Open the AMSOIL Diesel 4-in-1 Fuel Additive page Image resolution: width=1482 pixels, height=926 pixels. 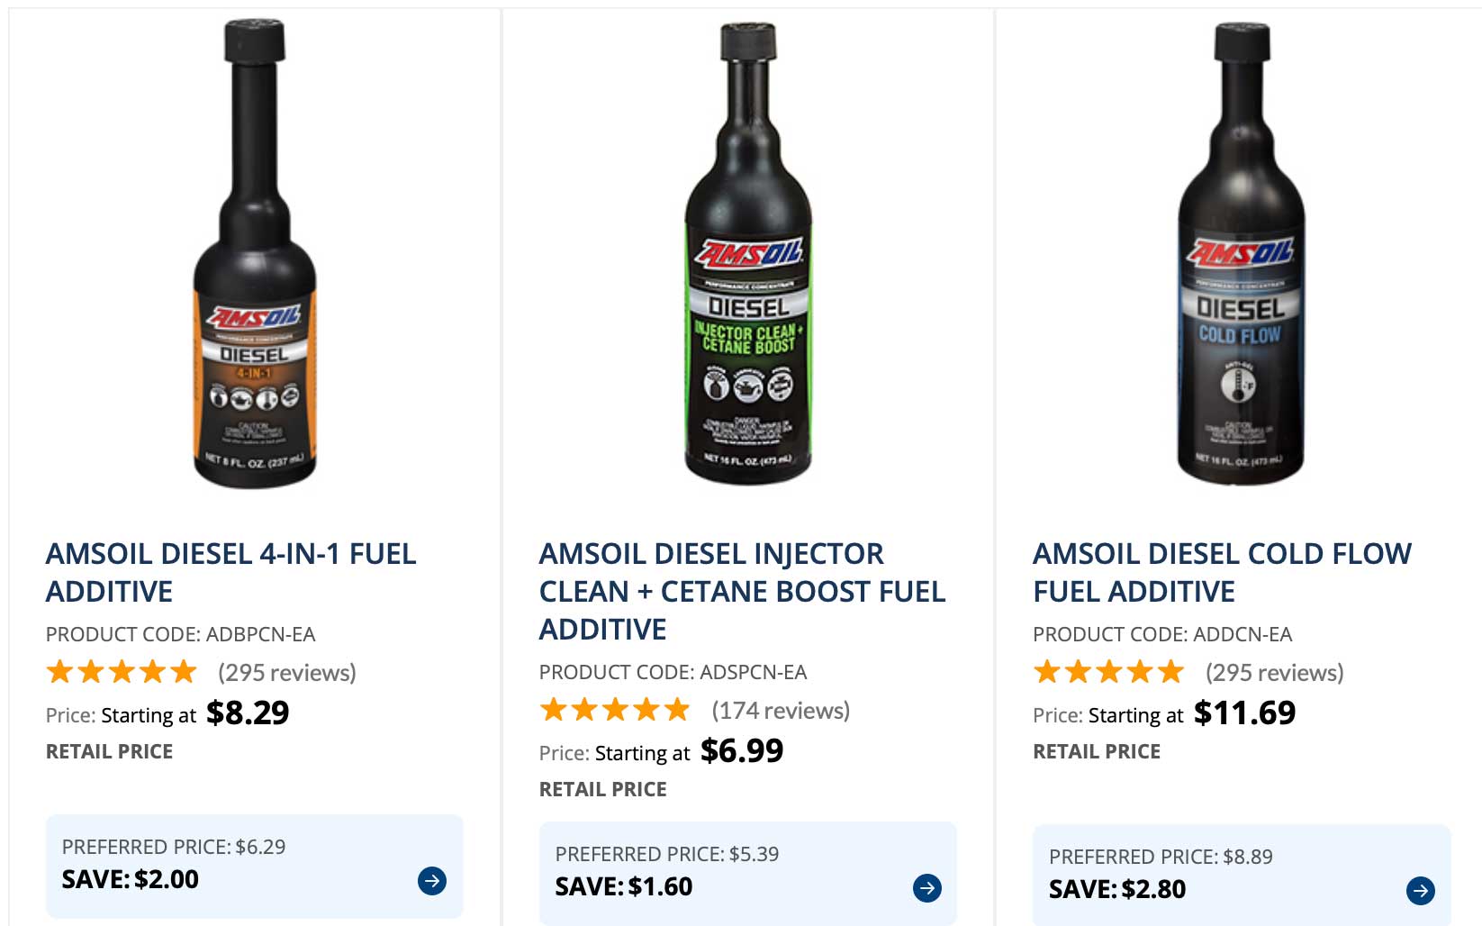click(x=230, y=573)
